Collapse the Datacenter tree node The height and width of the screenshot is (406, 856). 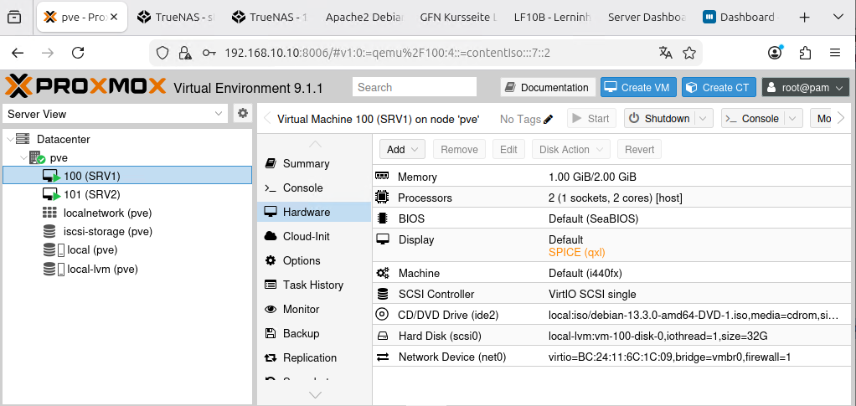[x=10, y=139]
